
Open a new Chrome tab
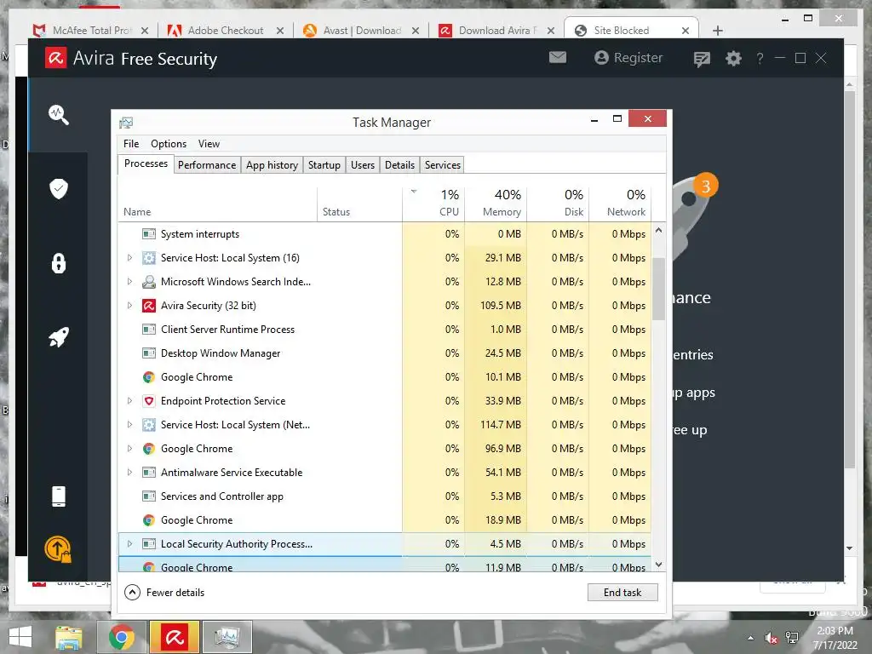pyautogui.click(x=717, y=31)
